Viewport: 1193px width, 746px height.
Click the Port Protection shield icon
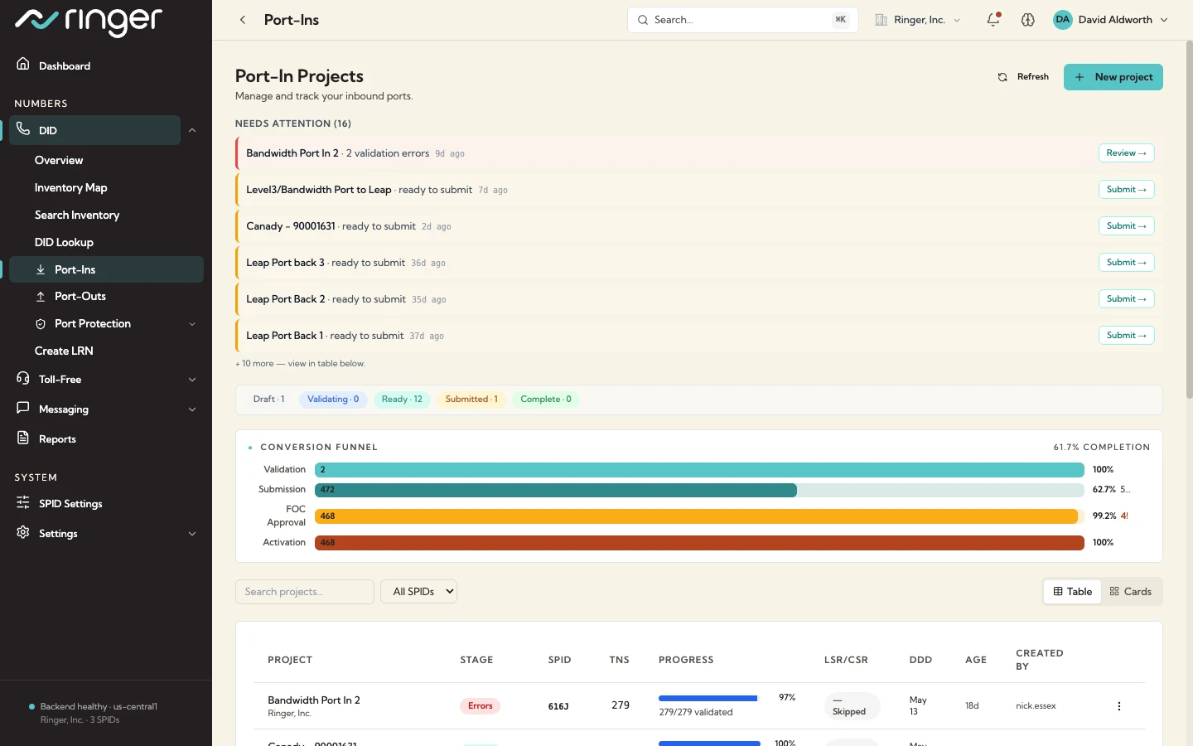point(41,323)
